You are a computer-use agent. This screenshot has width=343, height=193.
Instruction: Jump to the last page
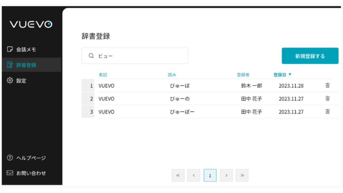tap(242, 175)
